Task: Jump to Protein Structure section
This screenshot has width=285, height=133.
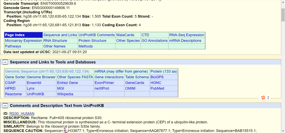Action: (92, 41)
